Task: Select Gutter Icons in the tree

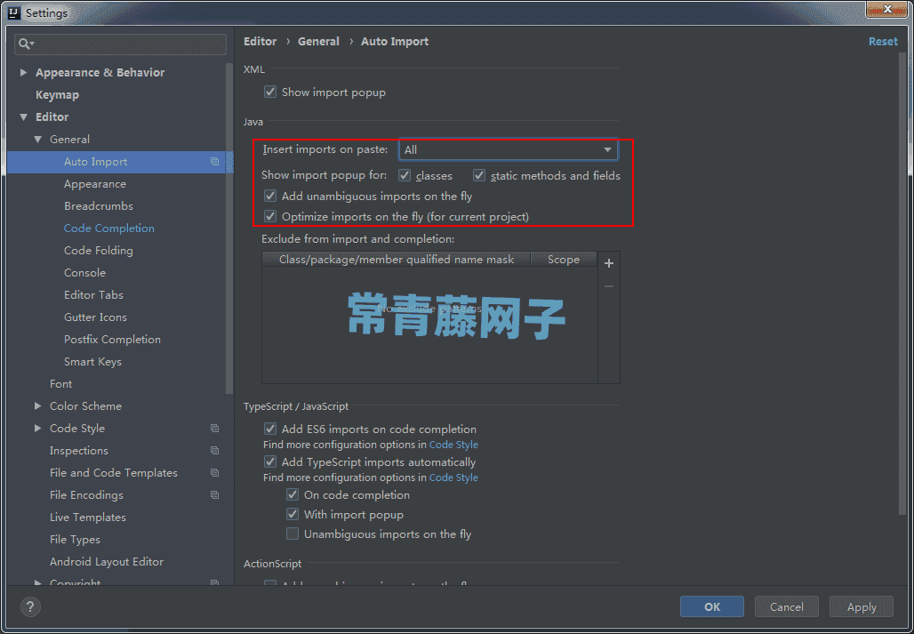Action: point(96,317)
